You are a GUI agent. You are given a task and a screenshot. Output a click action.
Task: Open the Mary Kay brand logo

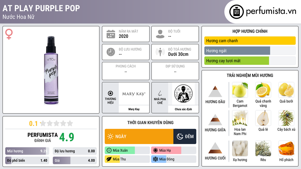[x=134, y=94]
